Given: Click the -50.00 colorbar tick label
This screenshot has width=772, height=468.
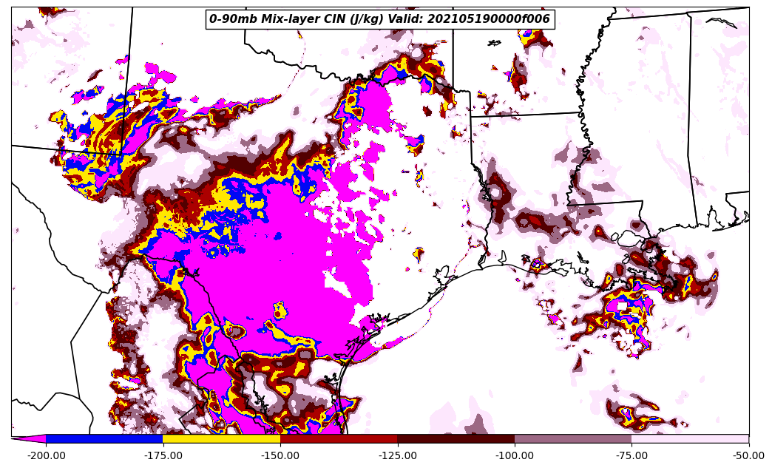Looking at the screenshot, I should pos(749,455).
